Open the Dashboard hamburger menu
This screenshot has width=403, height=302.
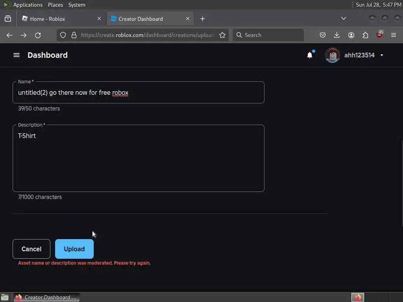click(17, 55)
